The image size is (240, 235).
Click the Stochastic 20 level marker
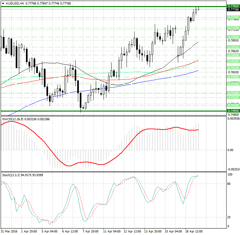(229, 217)
